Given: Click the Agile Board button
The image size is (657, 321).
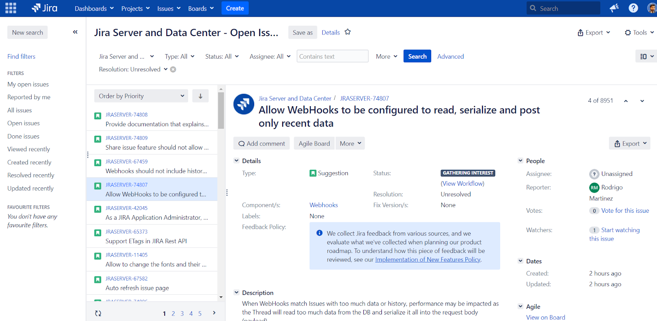Looking at the screenshot, I should click(314, 143).
